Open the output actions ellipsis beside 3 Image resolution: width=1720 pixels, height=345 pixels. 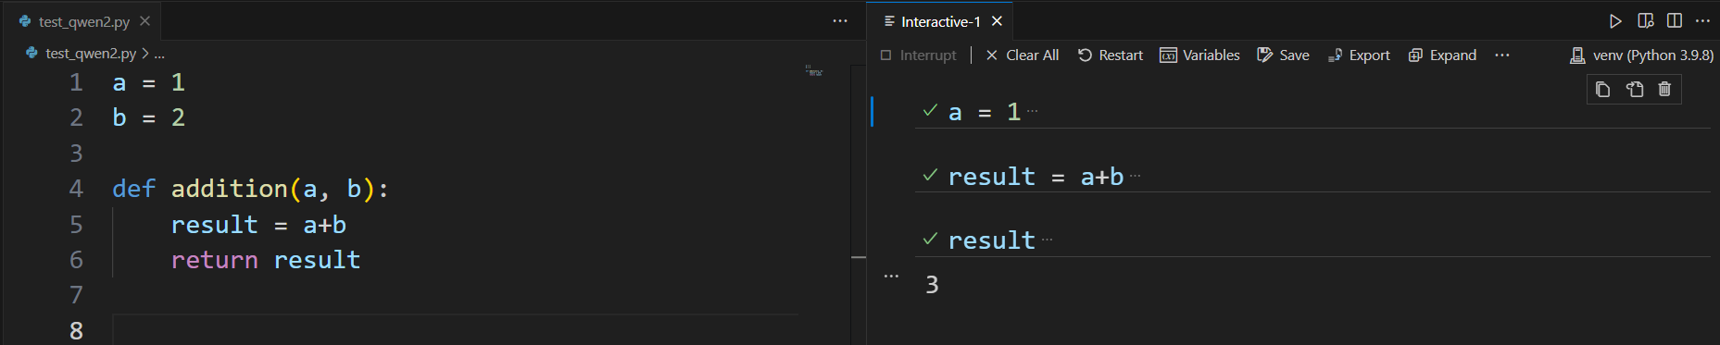[891, 276]
